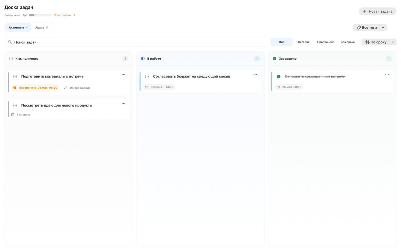This screenshot has width=401, height=251.
Task: Click the completion progress bar
Action: [40, 15]
